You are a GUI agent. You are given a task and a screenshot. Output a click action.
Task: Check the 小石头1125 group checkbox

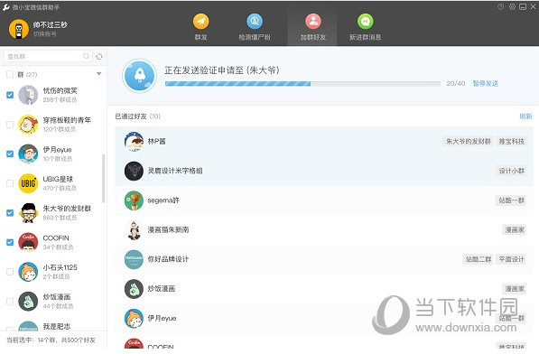(10, 272)
